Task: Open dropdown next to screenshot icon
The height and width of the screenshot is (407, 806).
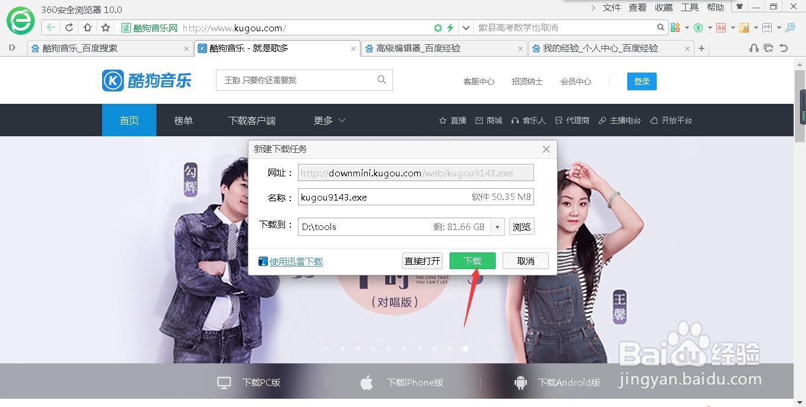Action: (756, 28)
